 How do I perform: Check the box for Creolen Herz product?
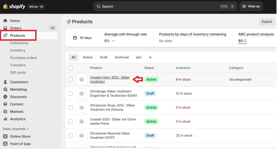coord(71,80)
